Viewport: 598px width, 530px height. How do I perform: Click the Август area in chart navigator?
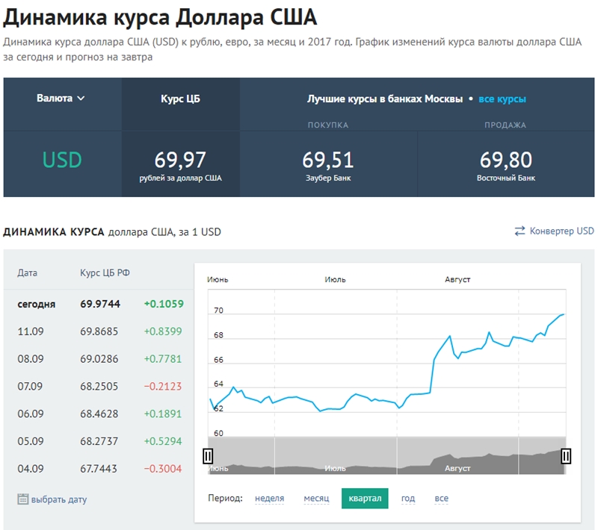[x=457, y=468]
